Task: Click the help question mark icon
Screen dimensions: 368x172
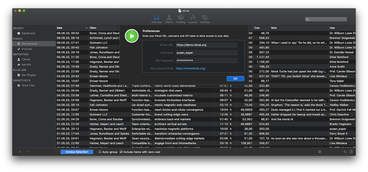Action: [x=351, y=152]
